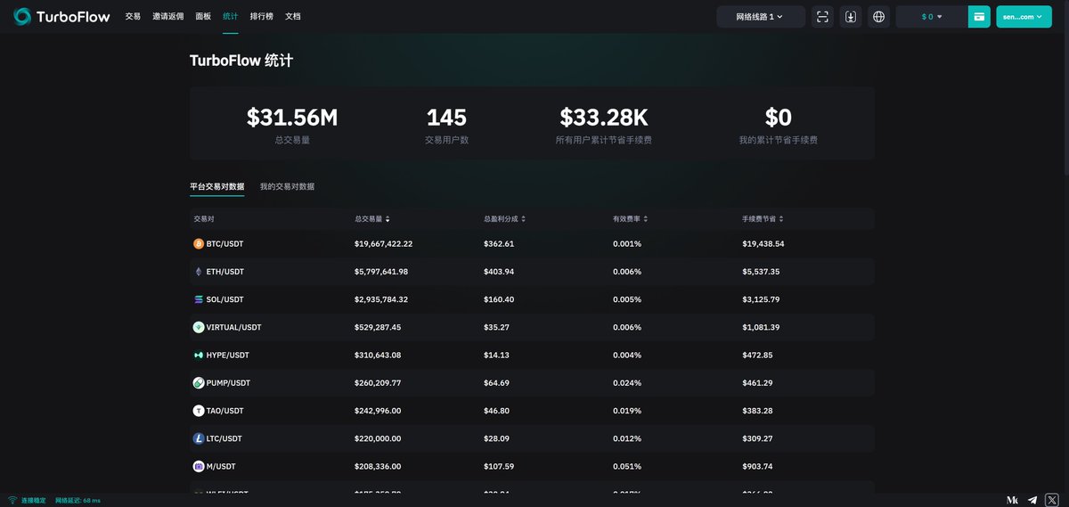This screenshot has width=1069, height=507.
Task: Open the Medium icon in the footer
Action: [1013, 500]
